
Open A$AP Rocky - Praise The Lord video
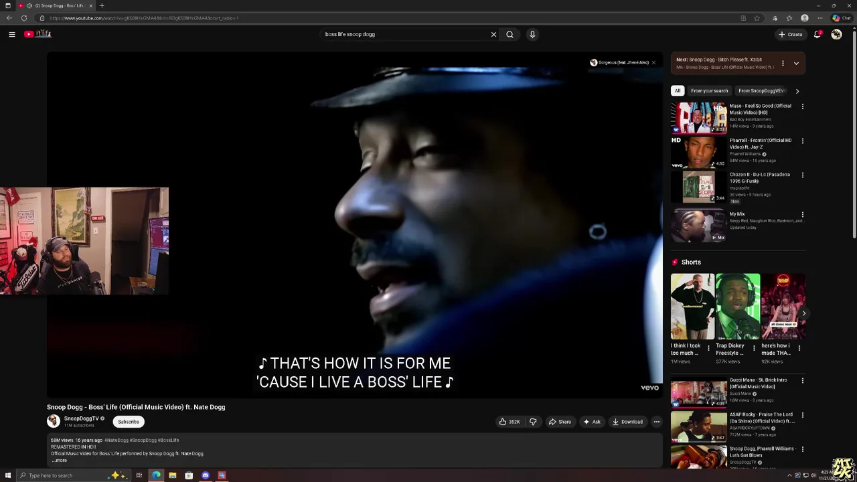[698, 427]
